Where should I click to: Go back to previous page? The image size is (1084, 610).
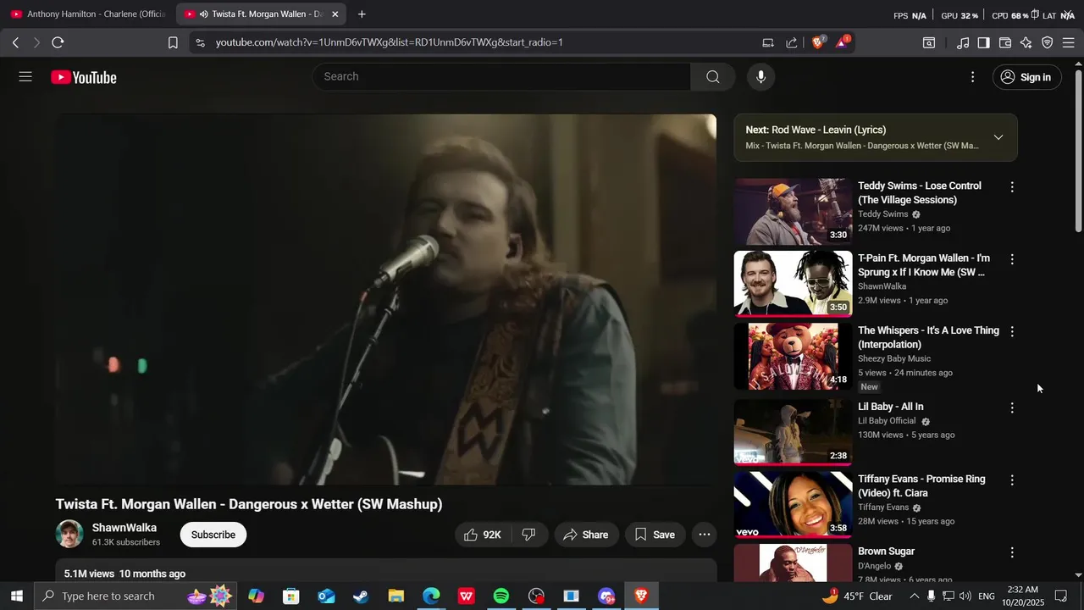(x=15, y=42)
